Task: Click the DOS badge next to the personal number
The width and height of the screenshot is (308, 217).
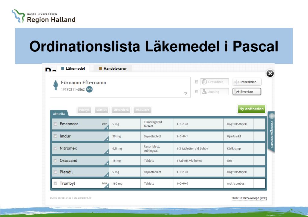Action: tap(89, 89)
